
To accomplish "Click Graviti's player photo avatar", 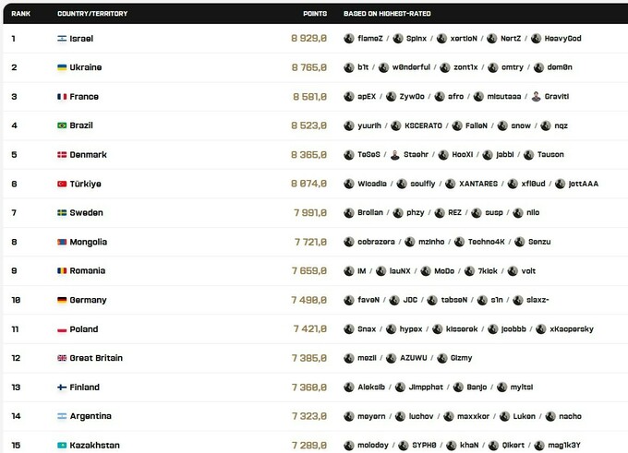I will click(536, 97).
